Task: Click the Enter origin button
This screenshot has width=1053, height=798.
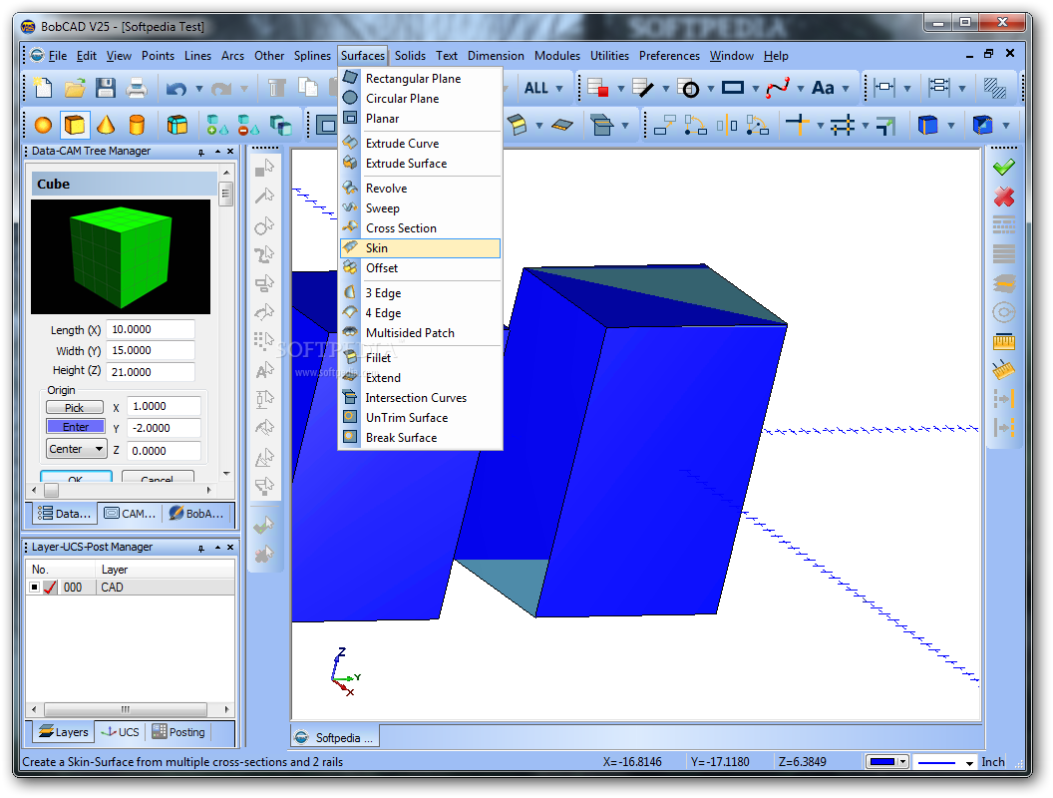Action: [75, 427]
